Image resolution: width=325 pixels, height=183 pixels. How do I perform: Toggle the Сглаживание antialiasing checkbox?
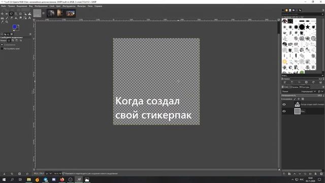2,45
